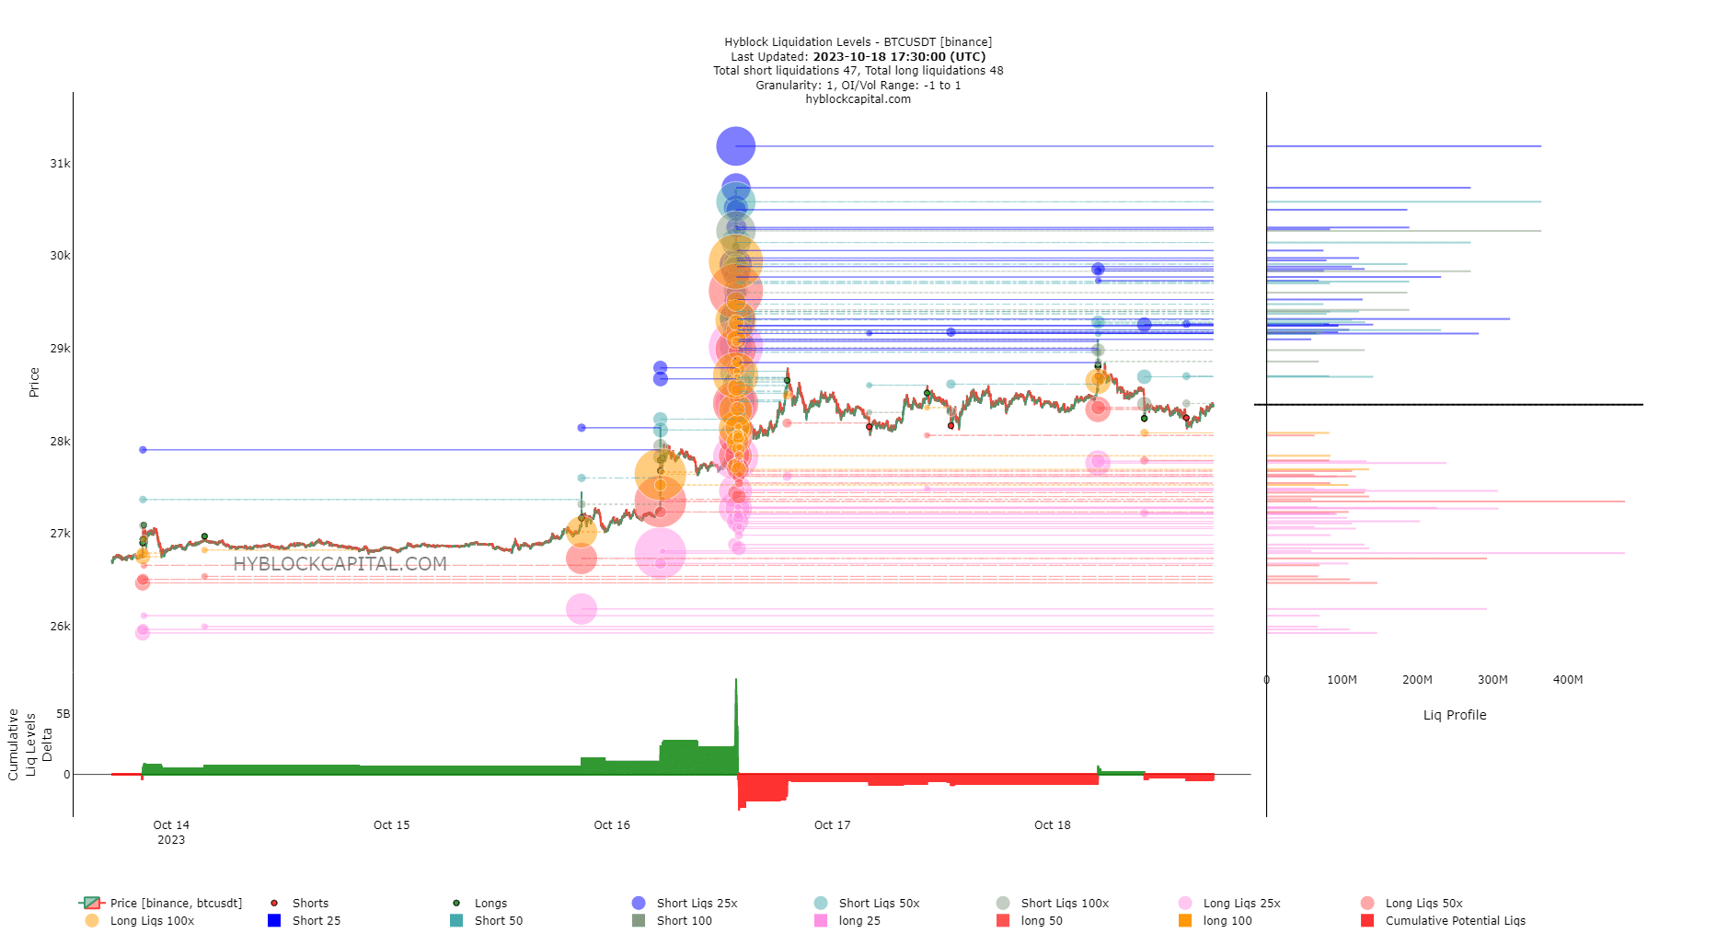Click the Shorts red dot legend marker

coord(274,904)
